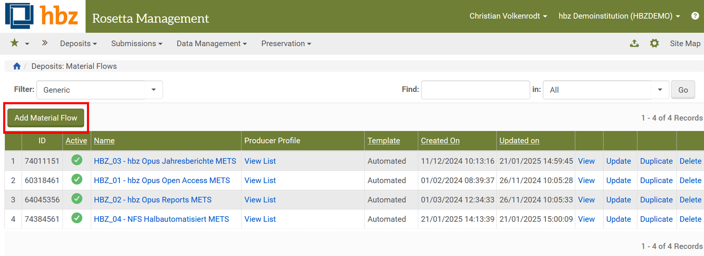Toggle active status of HBZ_01 flow
Image resolution: width=704 pixels, height=256 pixels.
77,180
